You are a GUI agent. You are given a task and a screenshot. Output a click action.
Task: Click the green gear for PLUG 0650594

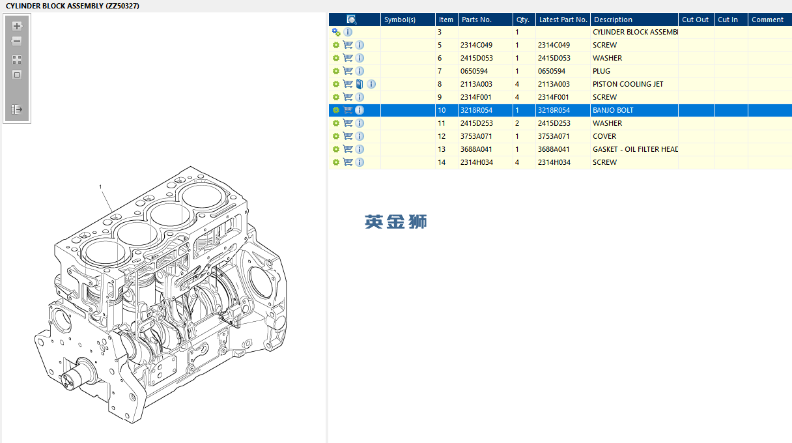click(336, 71)
